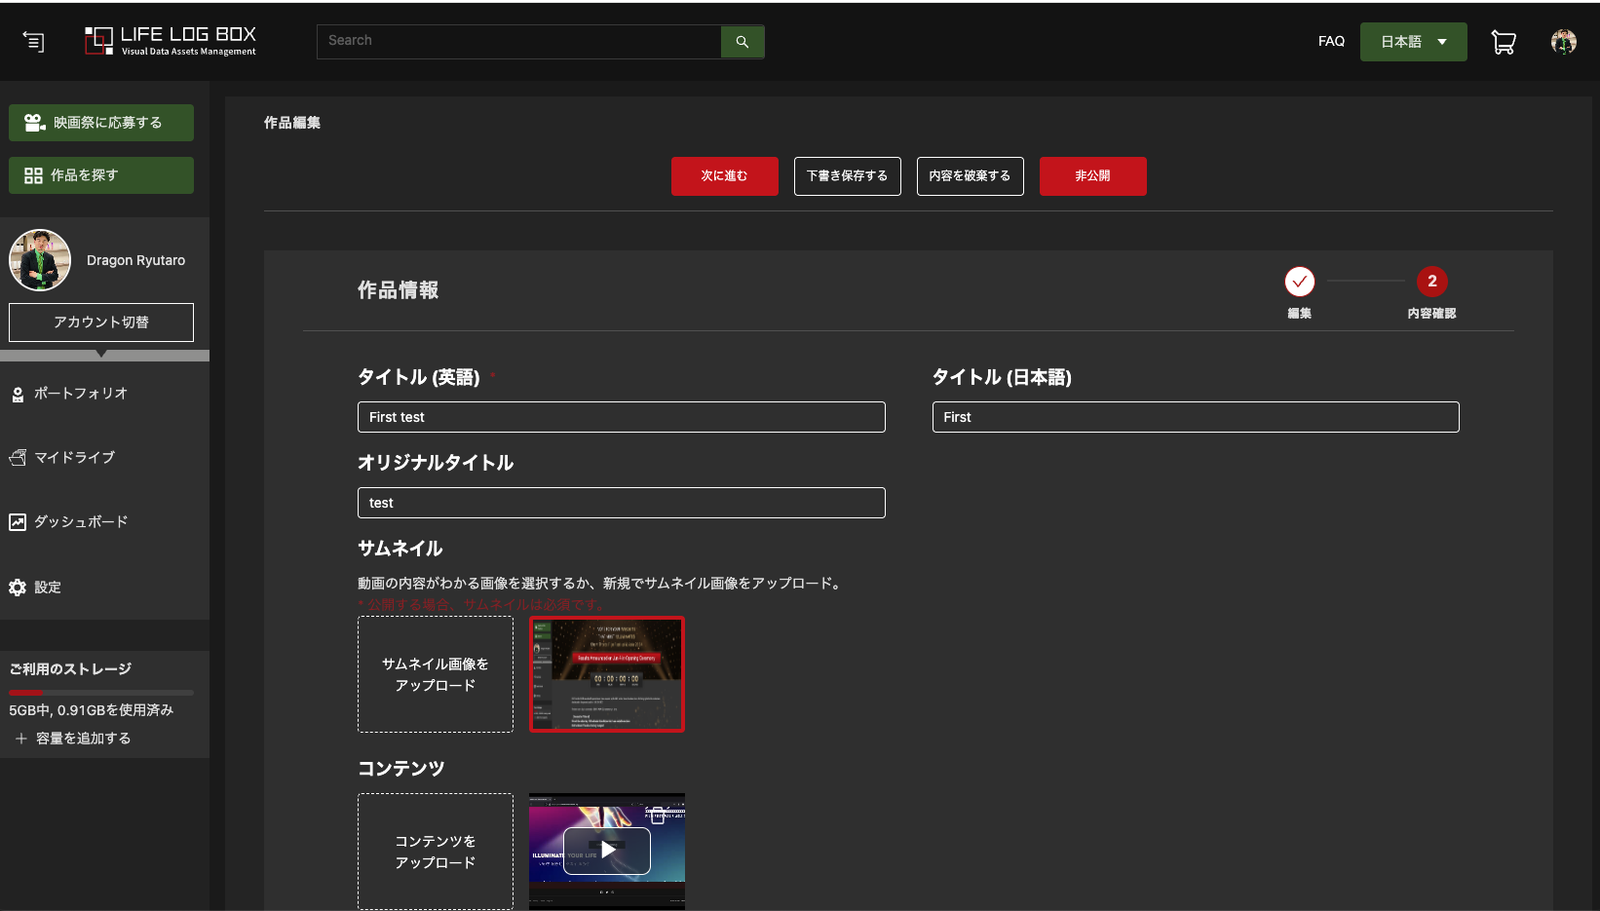The image size is (1600, 911).
Task: Click the Life Log Box logo
Action: 171,41
